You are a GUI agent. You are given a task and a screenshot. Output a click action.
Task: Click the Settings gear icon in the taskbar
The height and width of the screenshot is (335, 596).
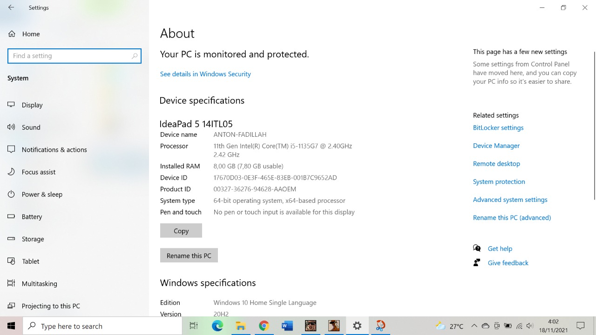point(357,326)
